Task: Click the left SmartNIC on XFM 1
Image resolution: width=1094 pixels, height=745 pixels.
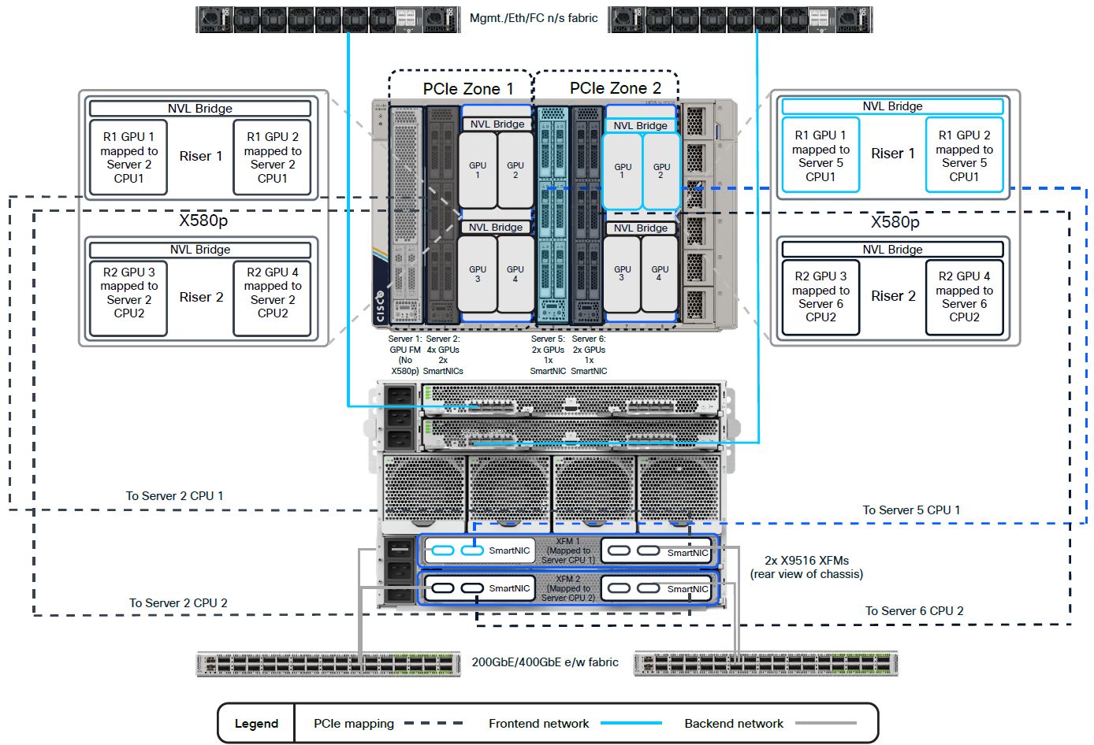Action: (x=479, y=550)
